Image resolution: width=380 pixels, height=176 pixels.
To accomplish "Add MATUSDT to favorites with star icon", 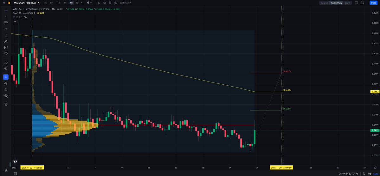I will point(4,3).
